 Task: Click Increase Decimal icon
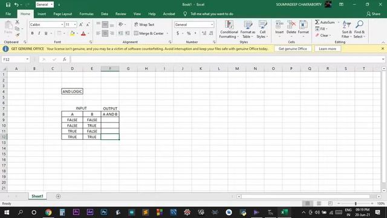(x=204, y=33)
